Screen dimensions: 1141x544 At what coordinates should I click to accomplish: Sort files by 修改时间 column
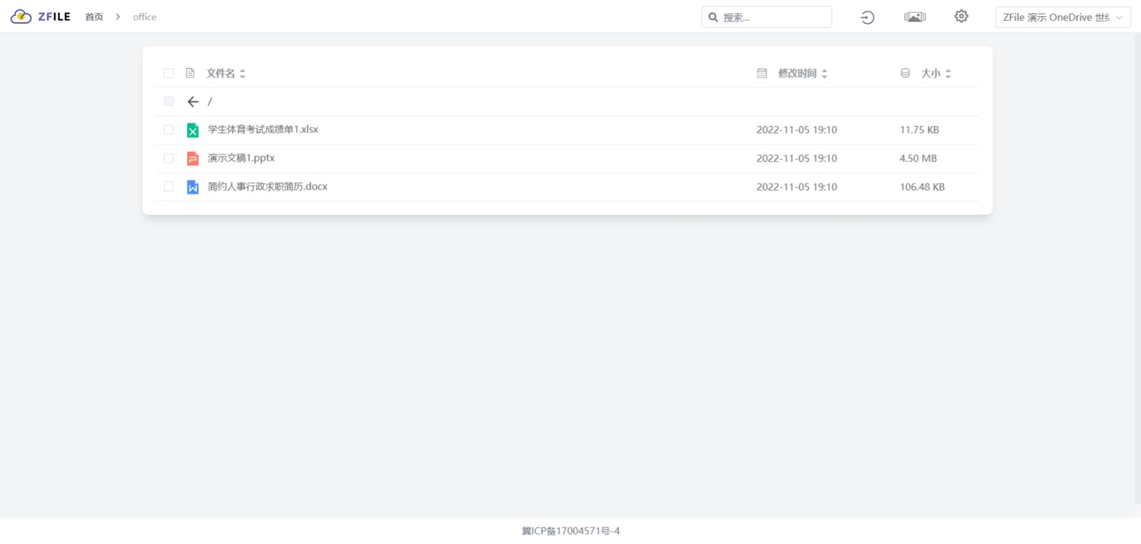tap(802, 73)
